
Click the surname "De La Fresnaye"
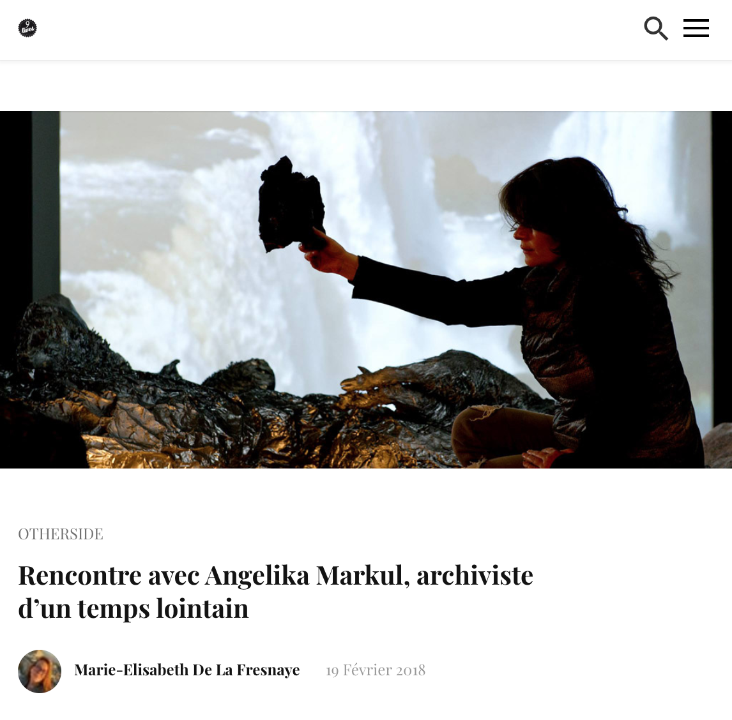(x=246, y=670)
